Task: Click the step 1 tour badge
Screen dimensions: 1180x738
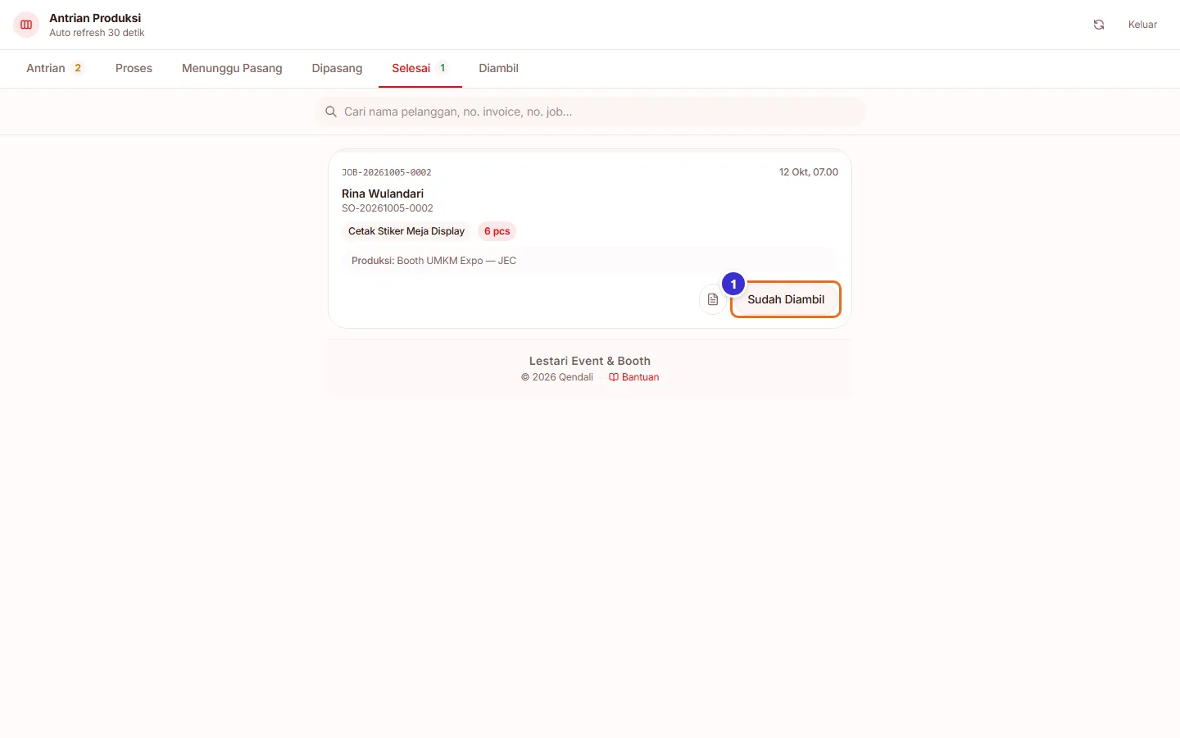Action: [x=733, y=285]
